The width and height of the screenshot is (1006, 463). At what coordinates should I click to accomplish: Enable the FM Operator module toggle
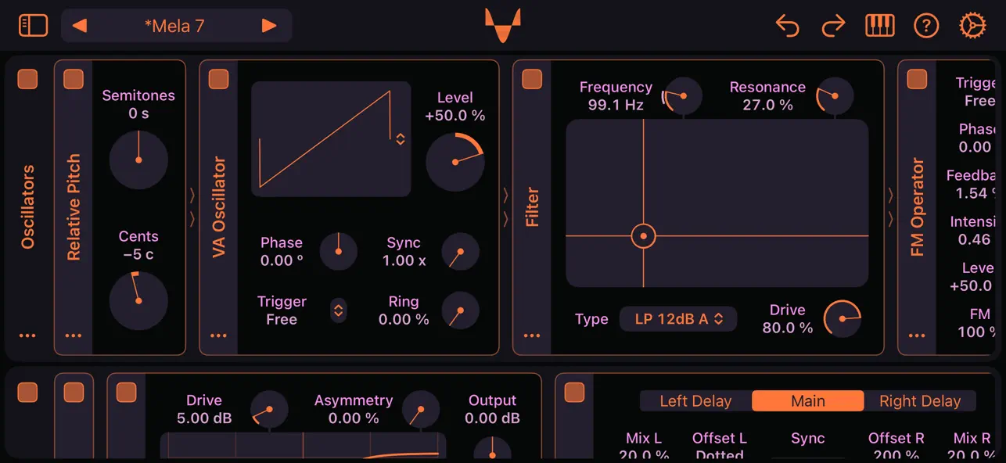click(x=917, y=78)
